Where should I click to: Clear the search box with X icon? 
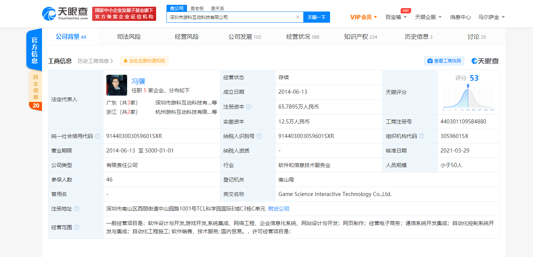coord(297,17)
